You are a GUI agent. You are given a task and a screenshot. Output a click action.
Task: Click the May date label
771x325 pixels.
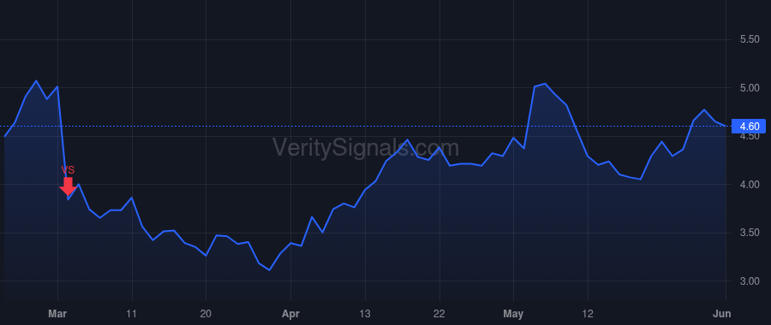[x=513, y=314]
